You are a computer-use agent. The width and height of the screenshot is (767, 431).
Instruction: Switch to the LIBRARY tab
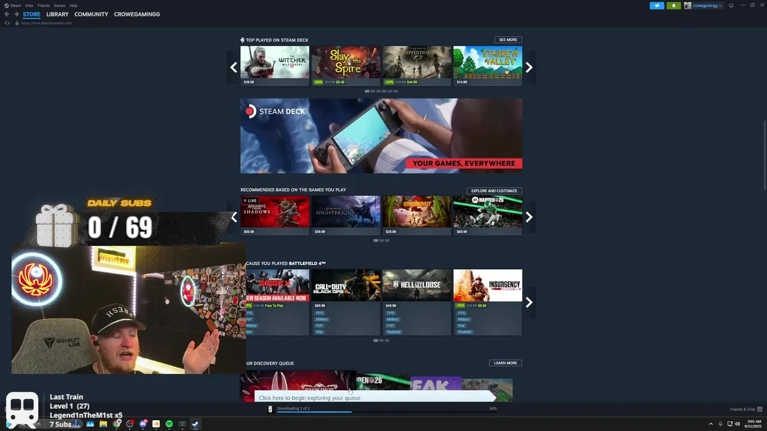coord(58,14)
